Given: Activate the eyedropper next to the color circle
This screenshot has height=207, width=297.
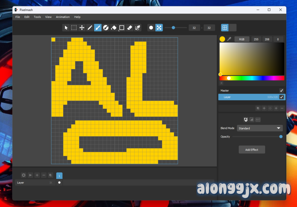Looking at the screenshot, I should [x=229, y=39].
